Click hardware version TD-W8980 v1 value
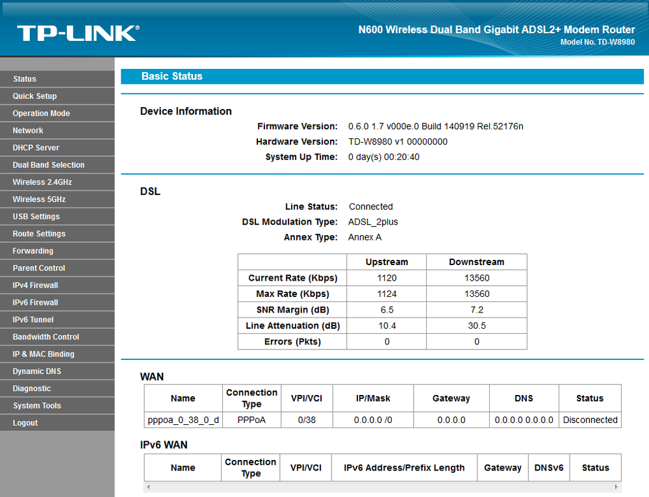The image size is (649, 497). point(398,142)
